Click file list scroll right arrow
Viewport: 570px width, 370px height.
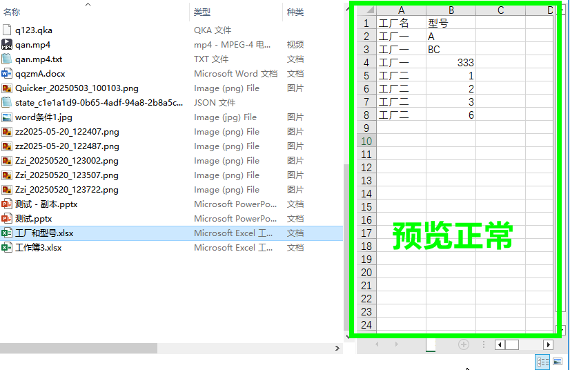pyautogui.click(x=337, y=348)
